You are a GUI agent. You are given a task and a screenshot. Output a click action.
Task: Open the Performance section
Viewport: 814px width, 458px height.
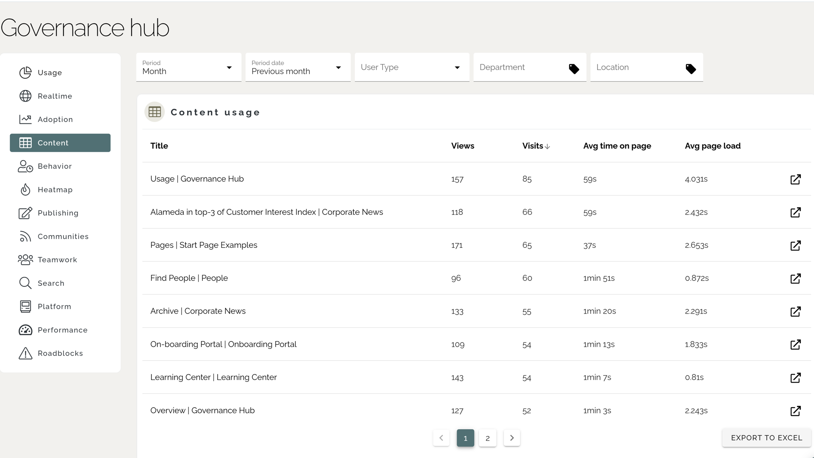(x=60, y=330)
